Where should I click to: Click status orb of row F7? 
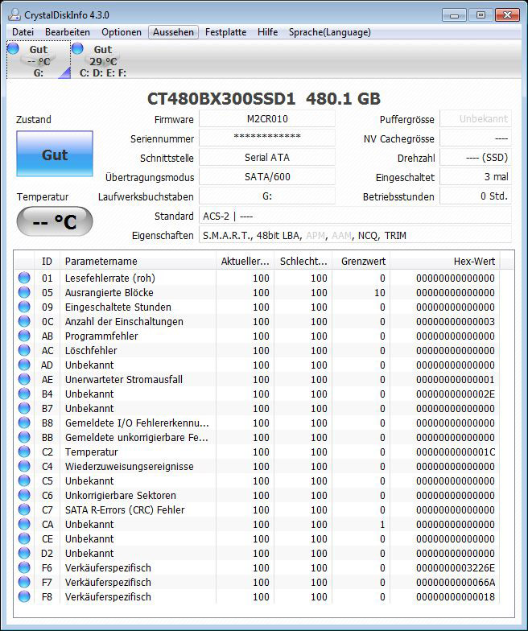click(24, 582)
